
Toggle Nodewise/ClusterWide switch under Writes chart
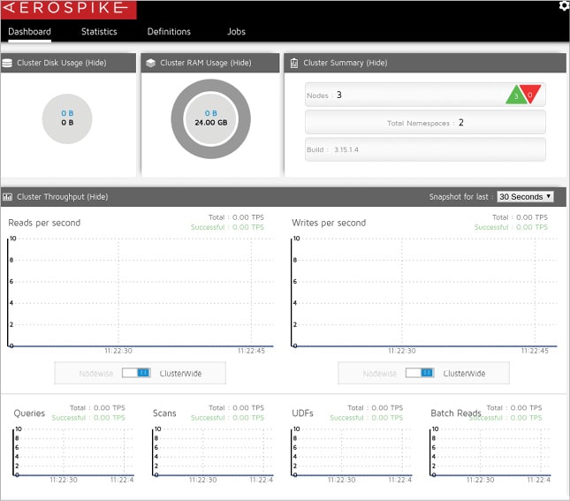(421, 373)
